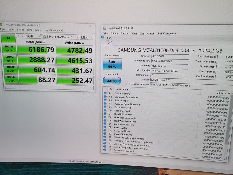
Task: Open Fișier menu in CrystalDiskInfo
Action: tap(105, 33)
